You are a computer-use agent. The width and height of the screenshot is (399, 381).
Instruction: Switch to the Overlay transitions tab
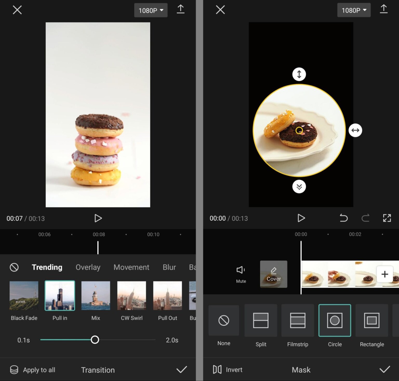pyautogui.click(x=88, y=267)
